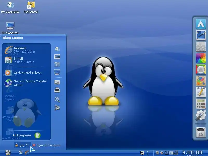The image size is (208, 156).
Task: Open Files and Settings Transfer Wizard
Action: (x=26, y=83)
